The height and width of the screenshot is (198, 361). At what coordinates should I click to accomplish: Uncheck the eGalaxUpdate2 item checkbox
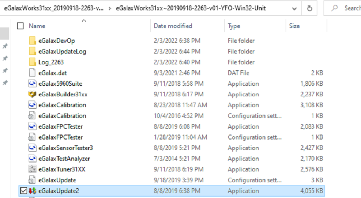(x=23, y=191)
